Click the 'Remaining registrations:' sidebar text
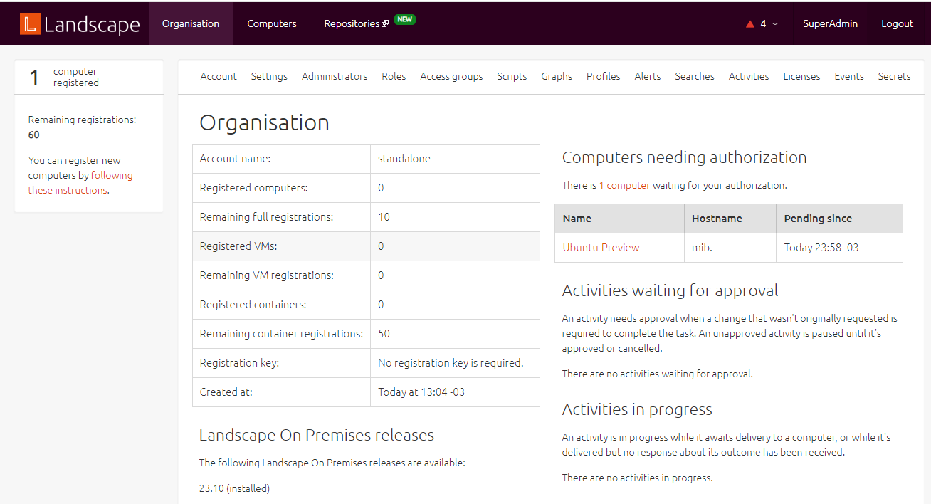Image resolution: width=931 pixels, height=504 pixels. coord(82,120)
